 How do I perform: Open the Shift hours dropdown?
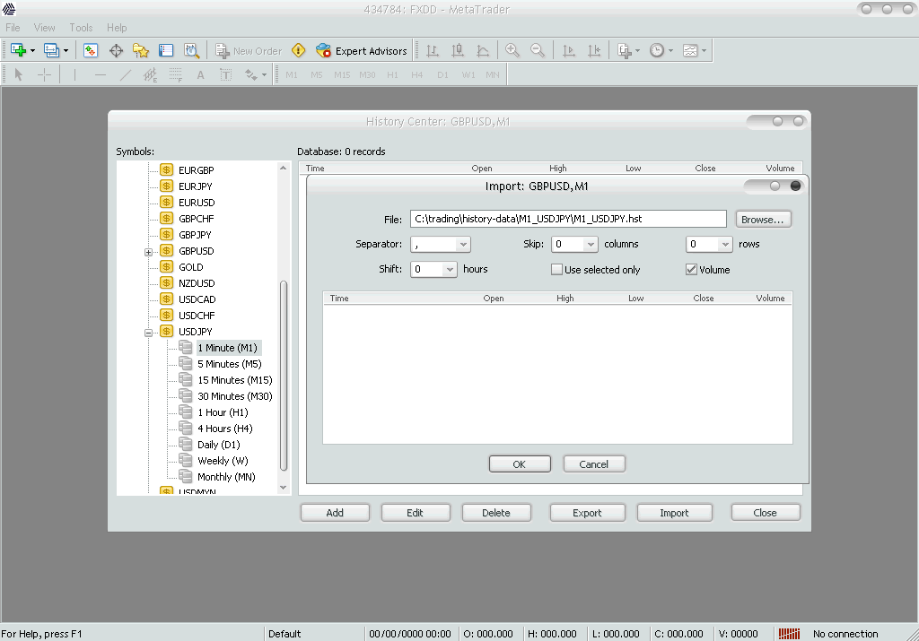450,269
